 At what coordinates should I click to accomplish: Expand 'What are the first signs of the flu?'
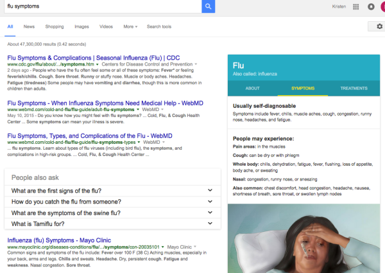tap(112, 191)
